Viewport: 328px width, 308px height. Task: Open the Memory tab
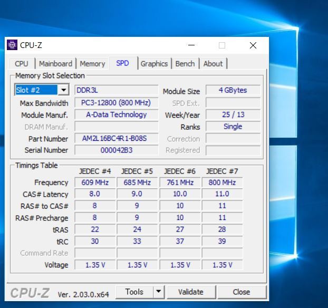coord(92,64)
